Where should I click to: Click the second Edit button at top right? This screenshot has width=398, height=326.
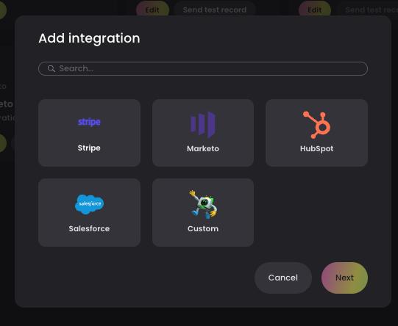(x=315, y=10)
